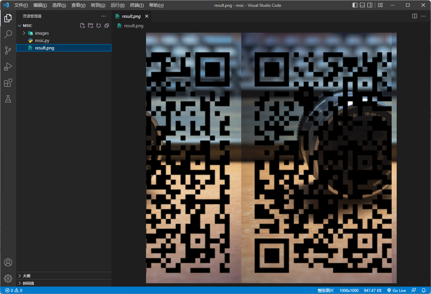Open errors and warnings status indicator
This screenshot has width=431, height=294.
point(14,290)
